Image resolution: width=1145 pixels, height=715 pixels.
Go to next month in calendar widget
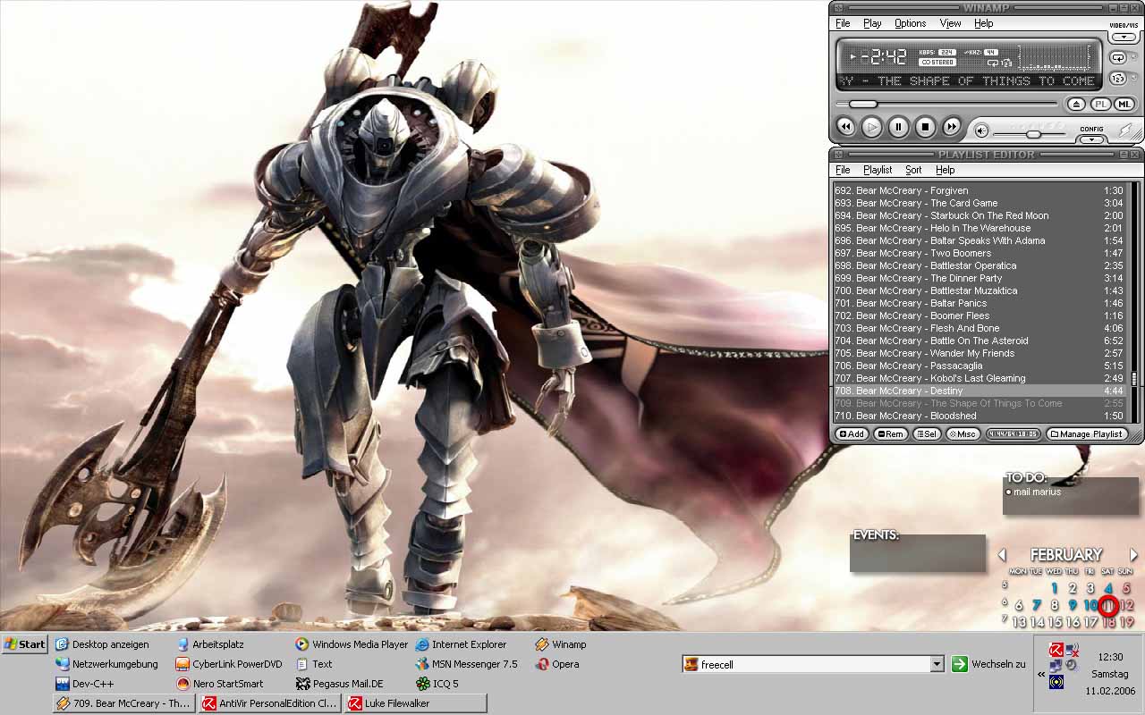(1133, 555)
